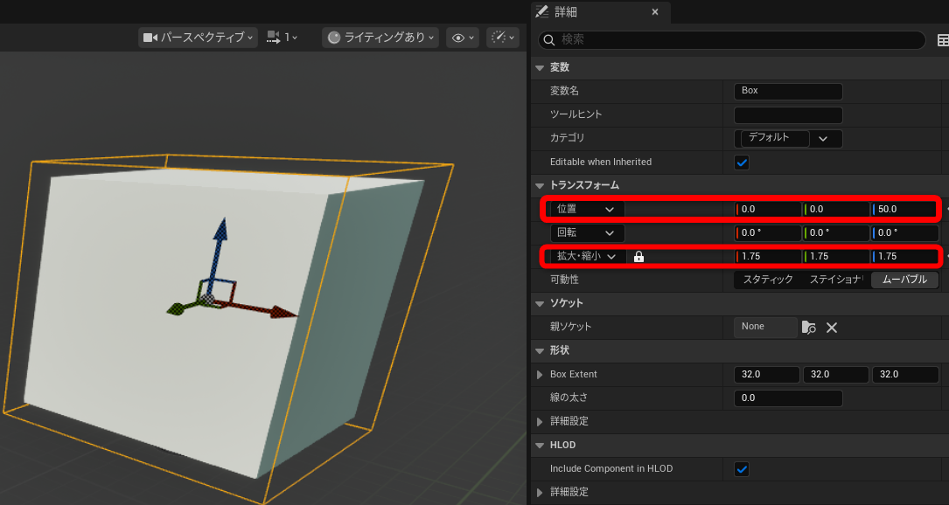Screen dimensions: 949x505
Task: Click the property matrix grid icon
Action: pyautogui.click(x=943, y=40)
